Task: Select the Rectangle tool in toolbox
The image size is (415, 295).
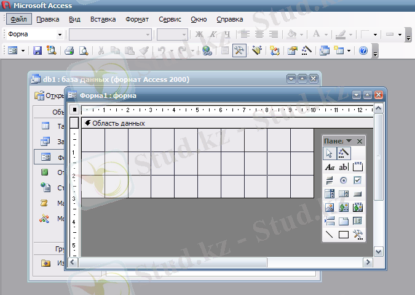Action: tap(344, 235)
